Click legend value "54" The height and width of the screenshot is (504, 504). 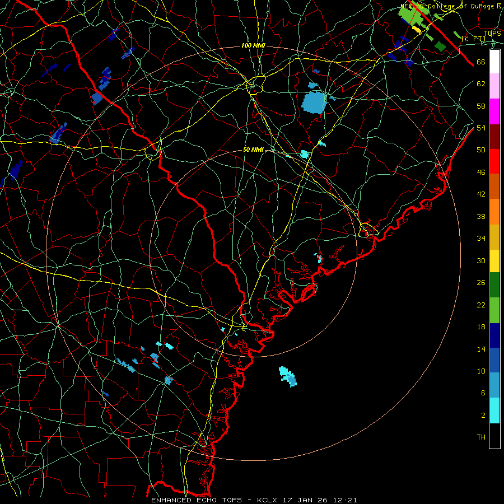tap(481, 128)
